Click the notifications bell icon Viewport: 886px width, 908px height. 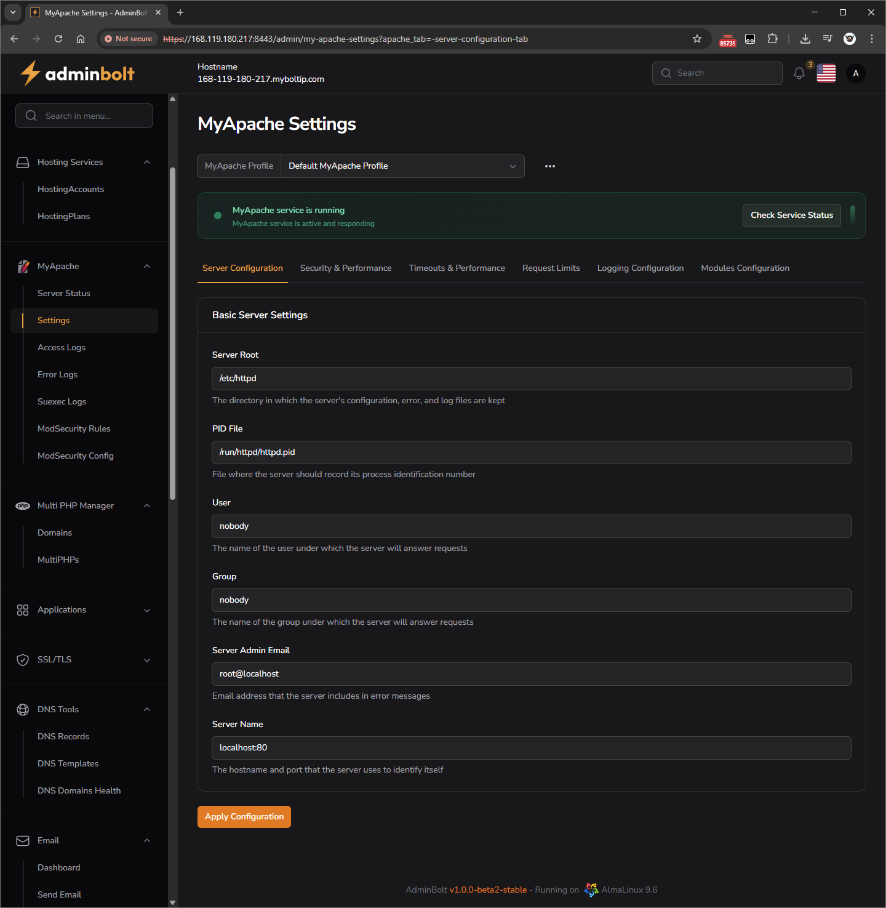799,73
